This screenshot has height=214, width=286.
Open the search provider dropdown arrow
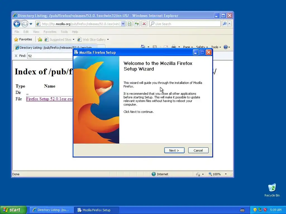point(230,24)
